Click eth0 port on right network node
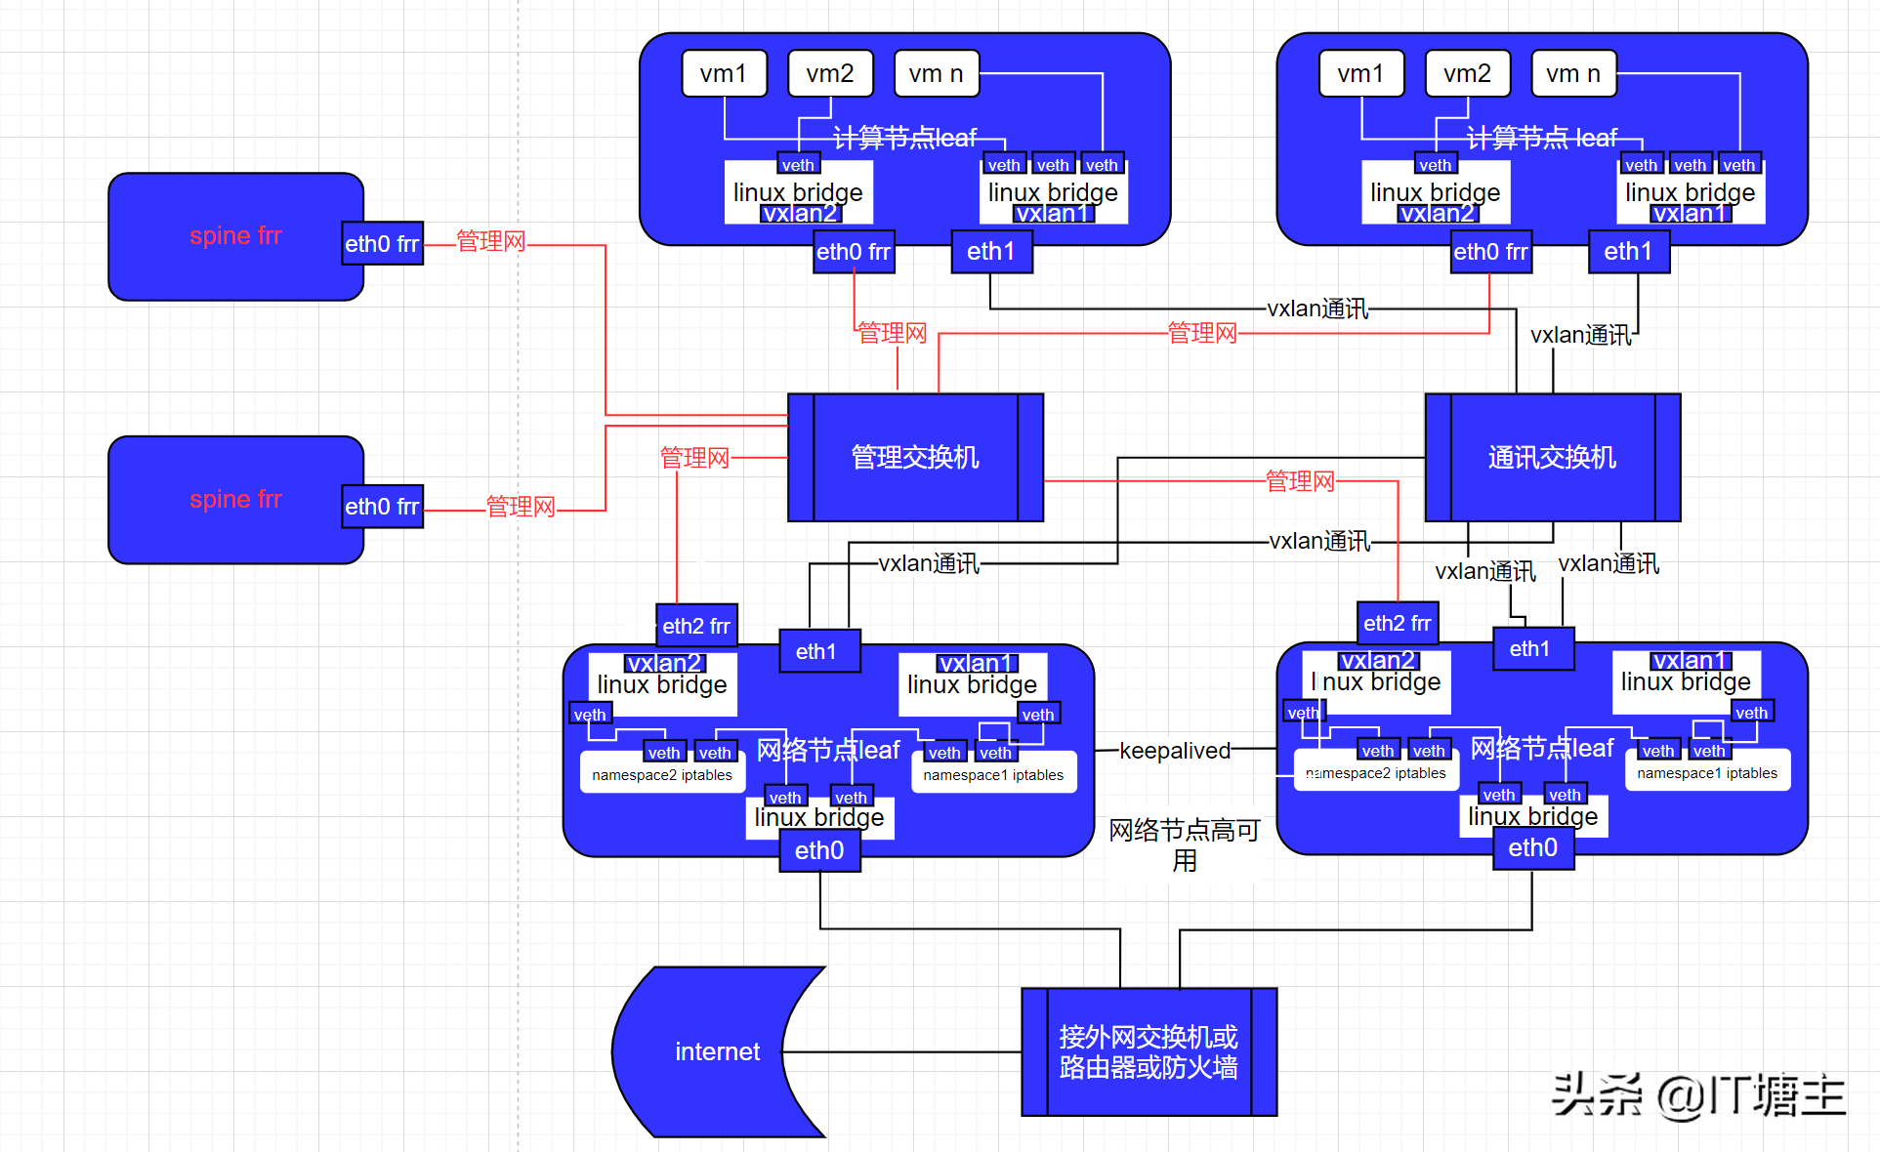 tap(1533, 847)
